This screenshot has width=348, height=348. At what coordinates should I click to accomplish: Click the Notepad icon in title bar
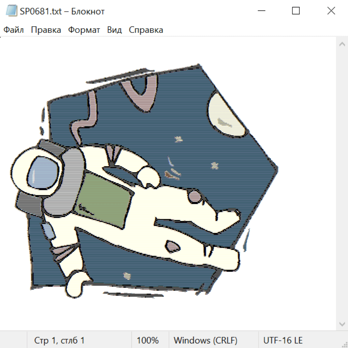[x=12, y=11]
